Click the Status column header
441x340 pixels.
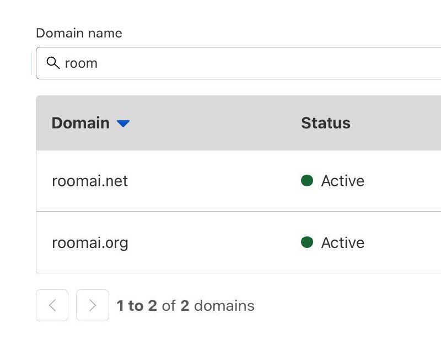(325, 123)
